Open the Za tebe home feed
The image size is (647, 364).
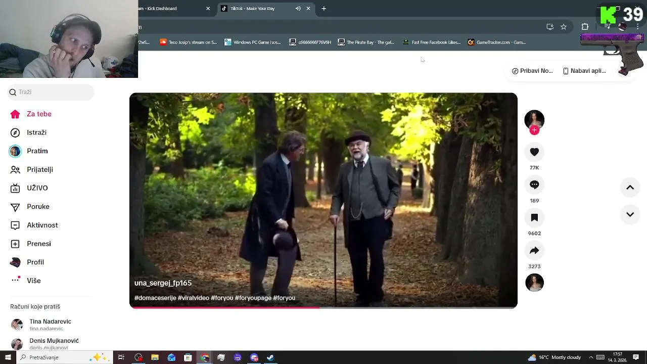pyautogui.click(x=31, y=114)
